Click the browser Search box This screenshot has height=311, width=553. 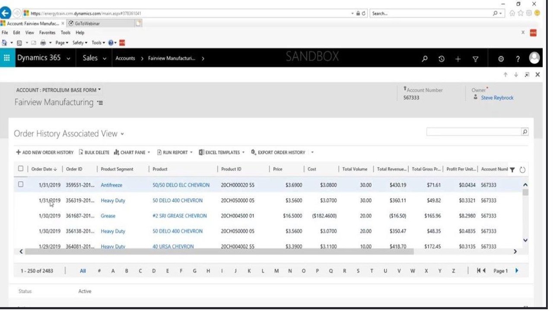[x=430, y=13]
